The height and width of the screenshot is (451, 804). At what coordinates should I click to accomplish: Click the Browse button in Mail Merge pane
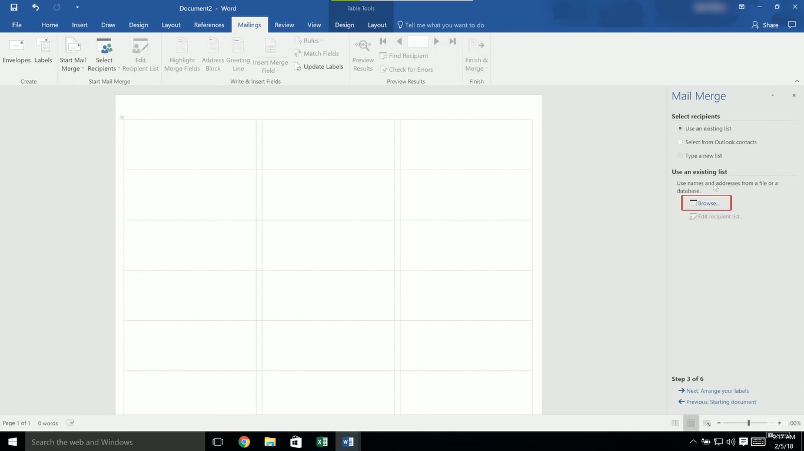(706, 203)
